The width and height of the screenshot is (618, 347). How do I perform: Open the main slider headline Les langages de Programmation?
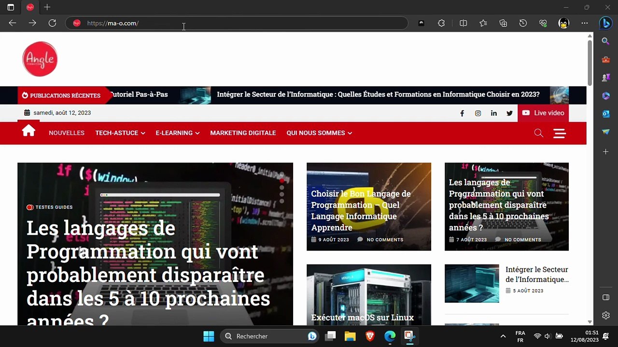click(148, 274)
